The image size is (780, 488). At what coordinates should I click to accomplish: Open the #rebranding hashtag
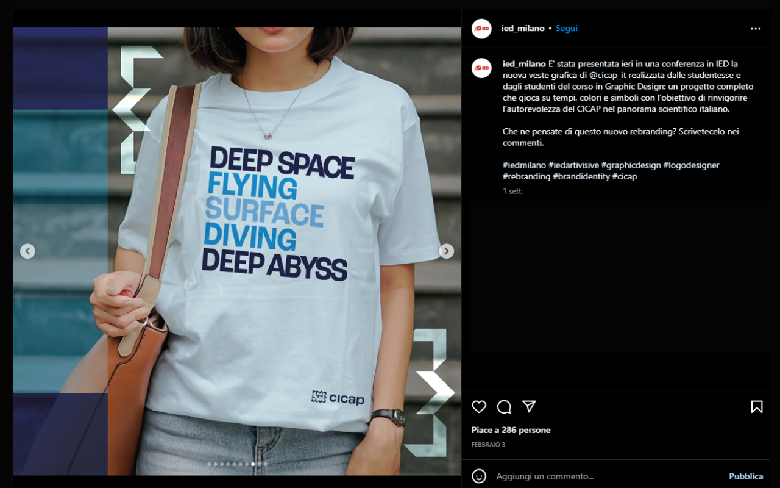[526, 176]
